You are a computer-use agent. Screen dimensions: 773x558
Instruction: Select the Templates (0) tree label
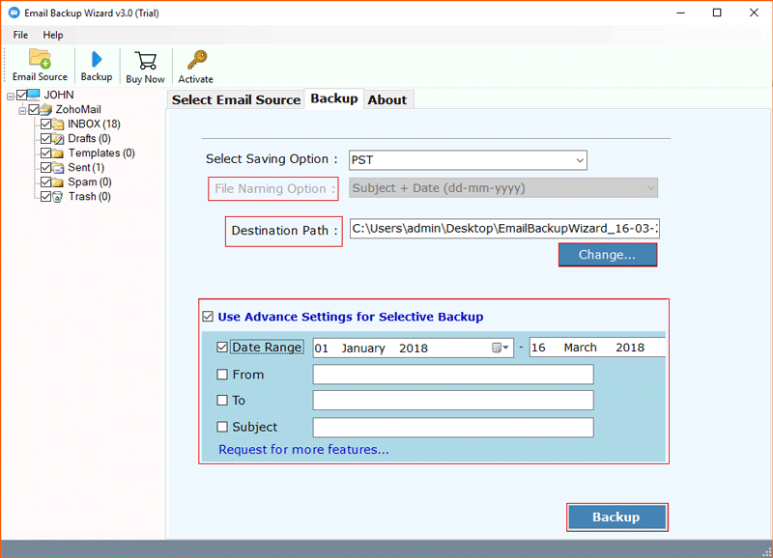101,153
